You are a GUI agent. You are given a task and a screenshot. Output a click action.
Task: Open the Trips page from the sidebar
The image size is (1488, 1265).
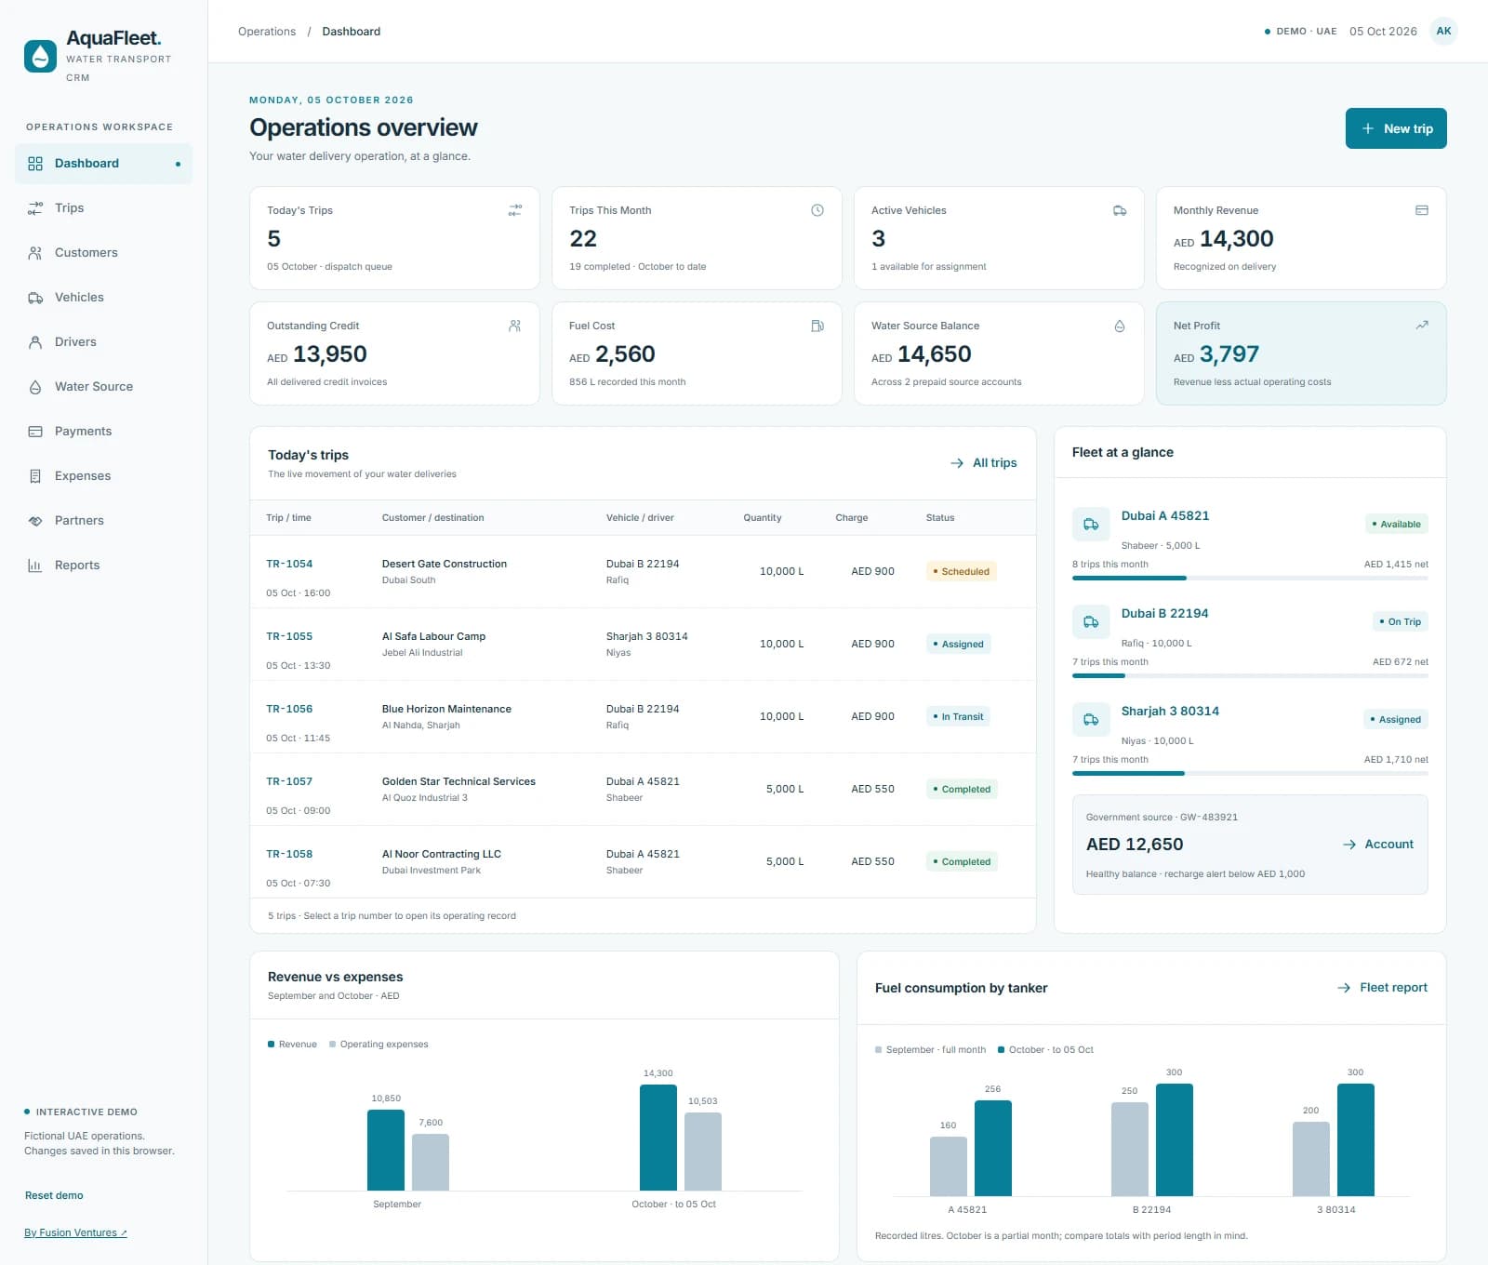pos(103,208)
